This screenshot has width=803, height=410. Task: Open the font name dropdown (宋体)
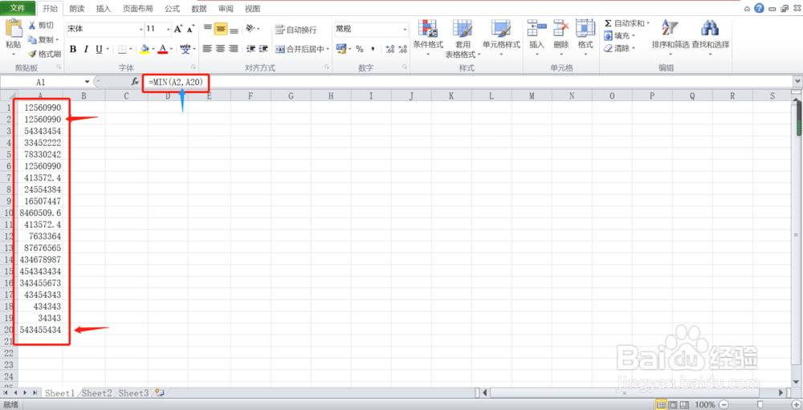(x=141, y=29)
